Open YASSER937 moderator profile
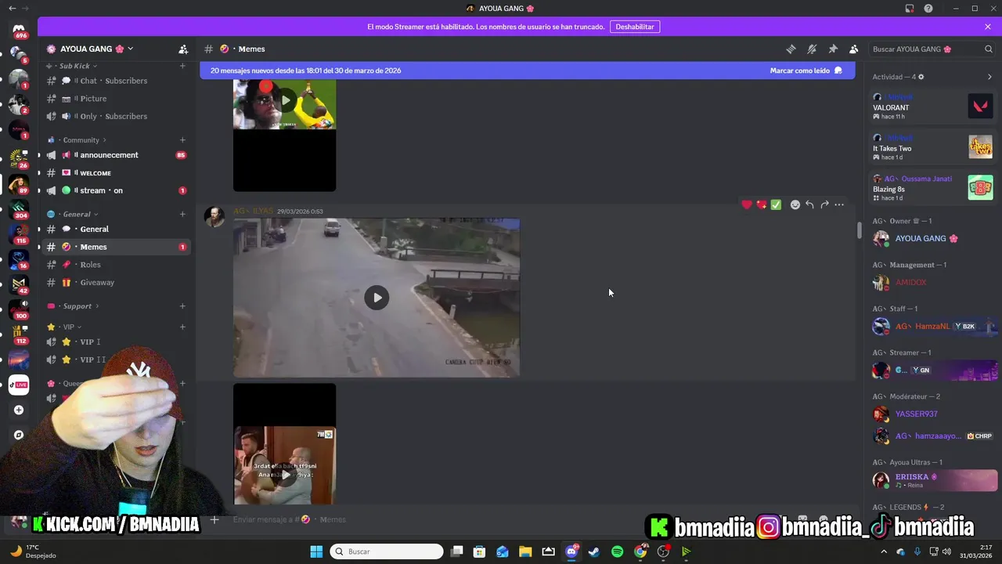 coord(932,414)
